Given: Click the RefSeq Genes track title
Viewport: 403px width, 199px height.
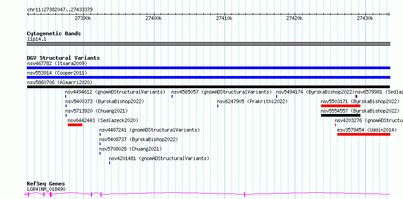Looking at the screenshot, I should point(46,184).
